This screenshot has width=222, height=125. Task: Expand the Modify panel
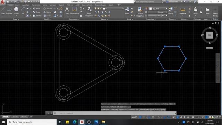pyautogui.click(x=48, y=19)
